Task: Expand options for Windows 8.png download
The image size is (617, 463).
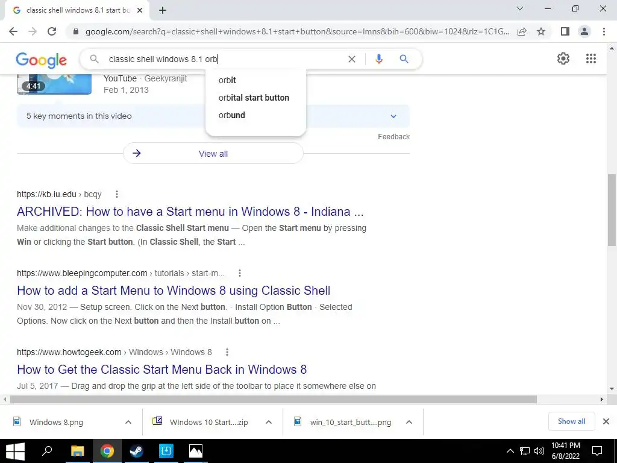Action: point(128,423)
